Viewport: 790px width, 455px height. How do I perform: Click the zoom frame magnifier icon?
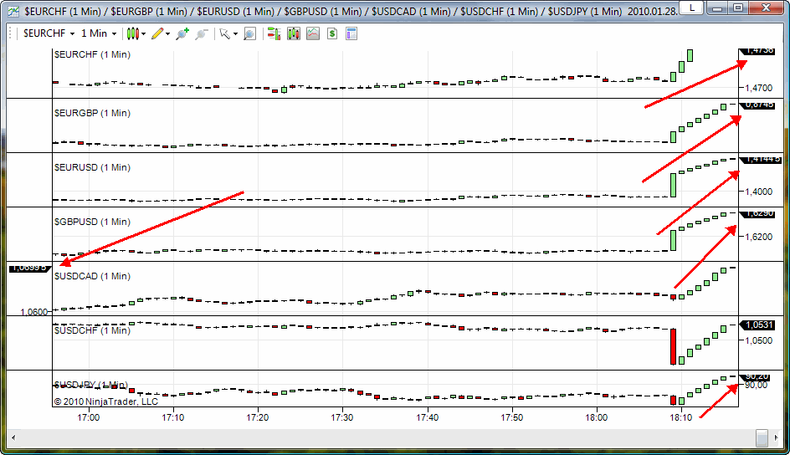249,33
